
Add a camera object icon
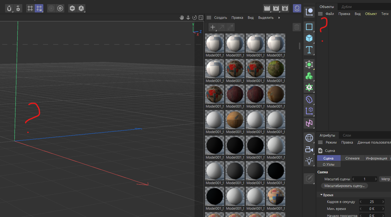pos(309,149)
